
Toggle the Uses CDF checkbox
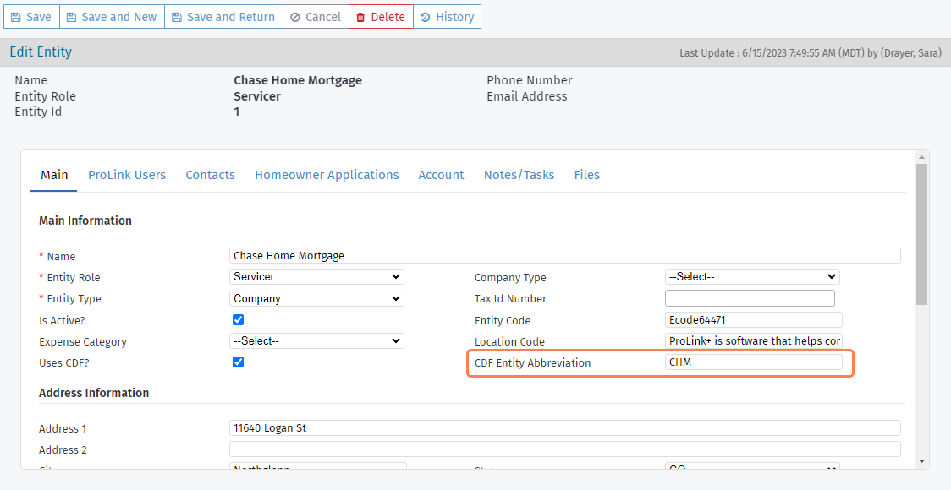[x=239, y=362]
